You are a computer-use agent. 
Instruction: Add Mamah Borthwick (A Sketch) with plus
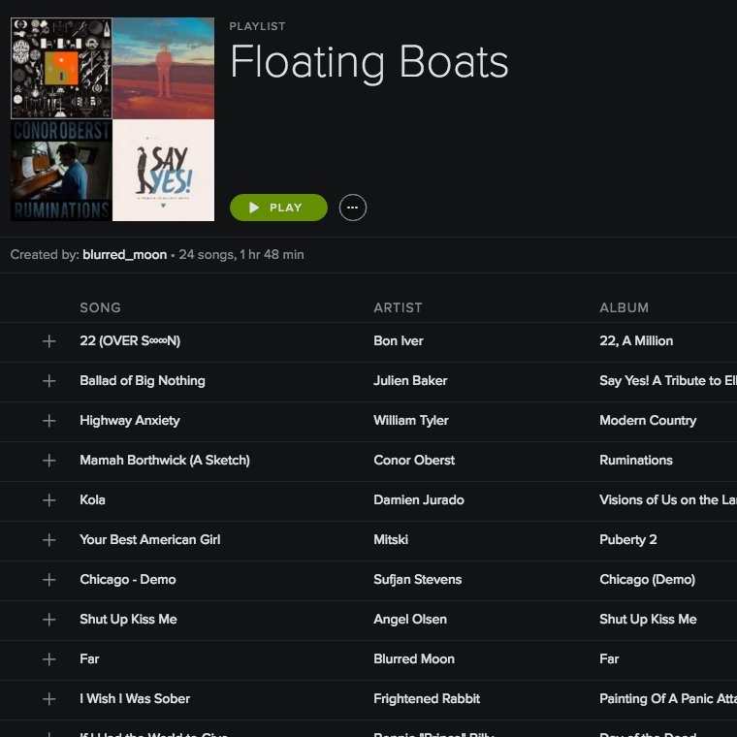[x=48, y=461]
